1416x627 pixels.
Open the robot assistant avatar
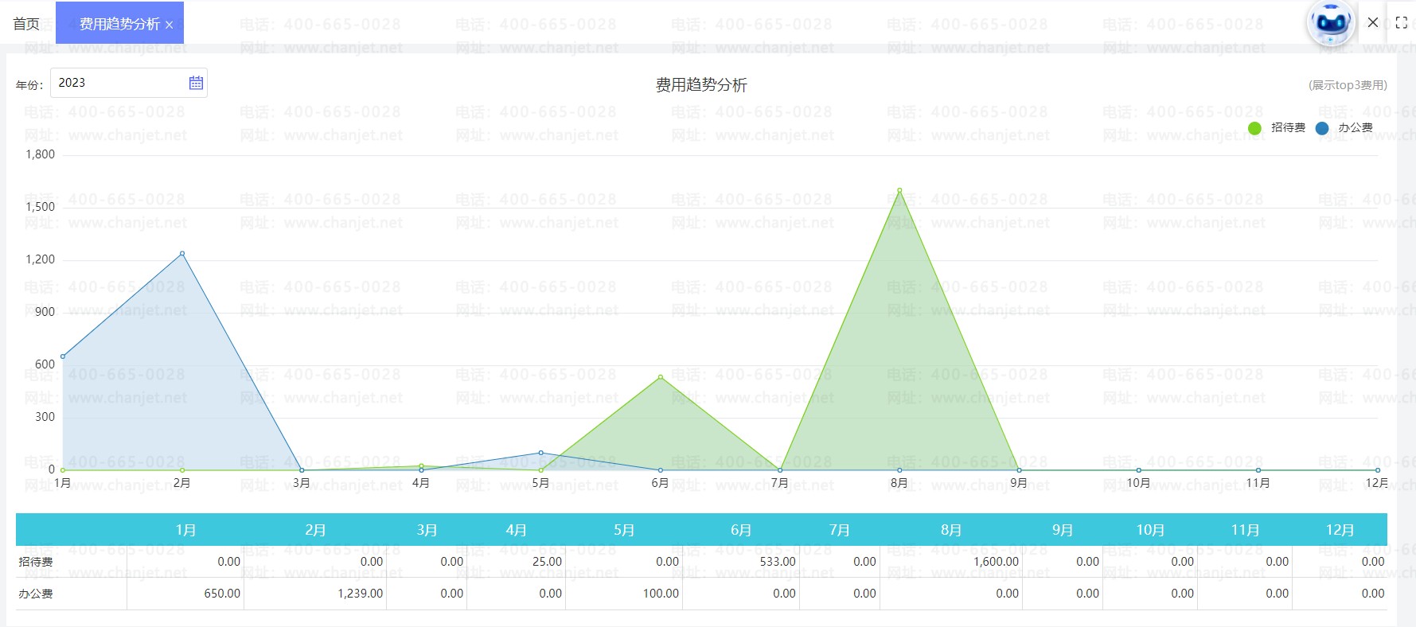tap(1331, 23)
